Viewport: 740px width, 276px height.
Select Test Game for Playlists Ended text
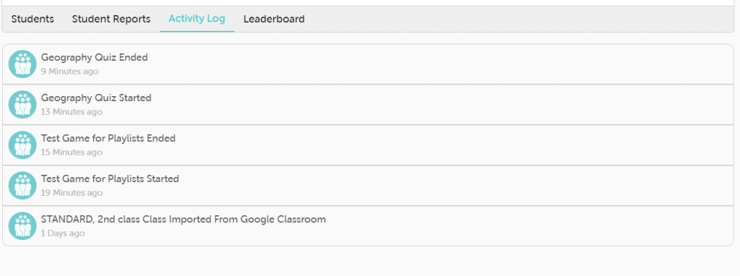coord(108,138)
